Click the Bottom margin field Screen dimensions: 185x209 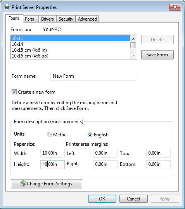tap(158, 164)
